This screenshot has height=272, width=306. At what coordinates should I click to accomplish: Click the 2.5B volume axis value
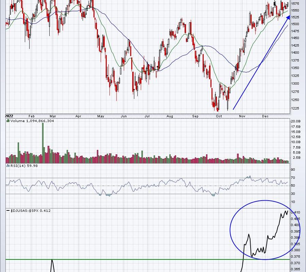pos(296,158)
